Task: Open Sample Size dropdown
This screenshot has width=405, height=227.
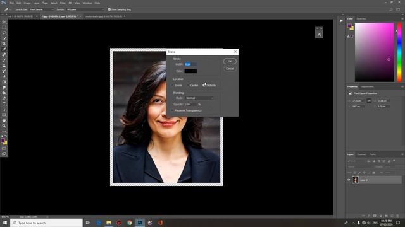Action: click(x=42, y=9)
